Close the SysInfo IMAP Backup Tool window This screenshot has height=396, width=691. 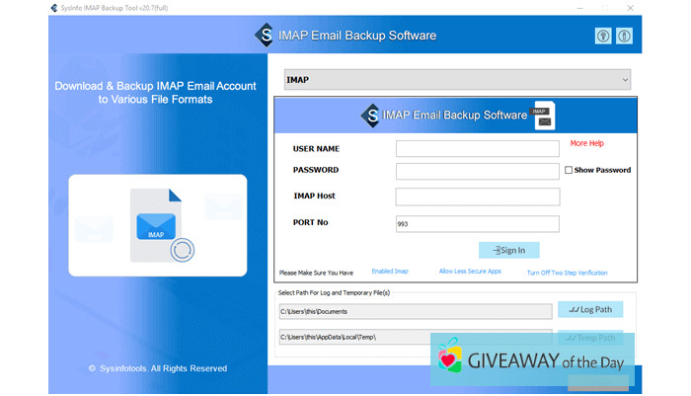630,8
